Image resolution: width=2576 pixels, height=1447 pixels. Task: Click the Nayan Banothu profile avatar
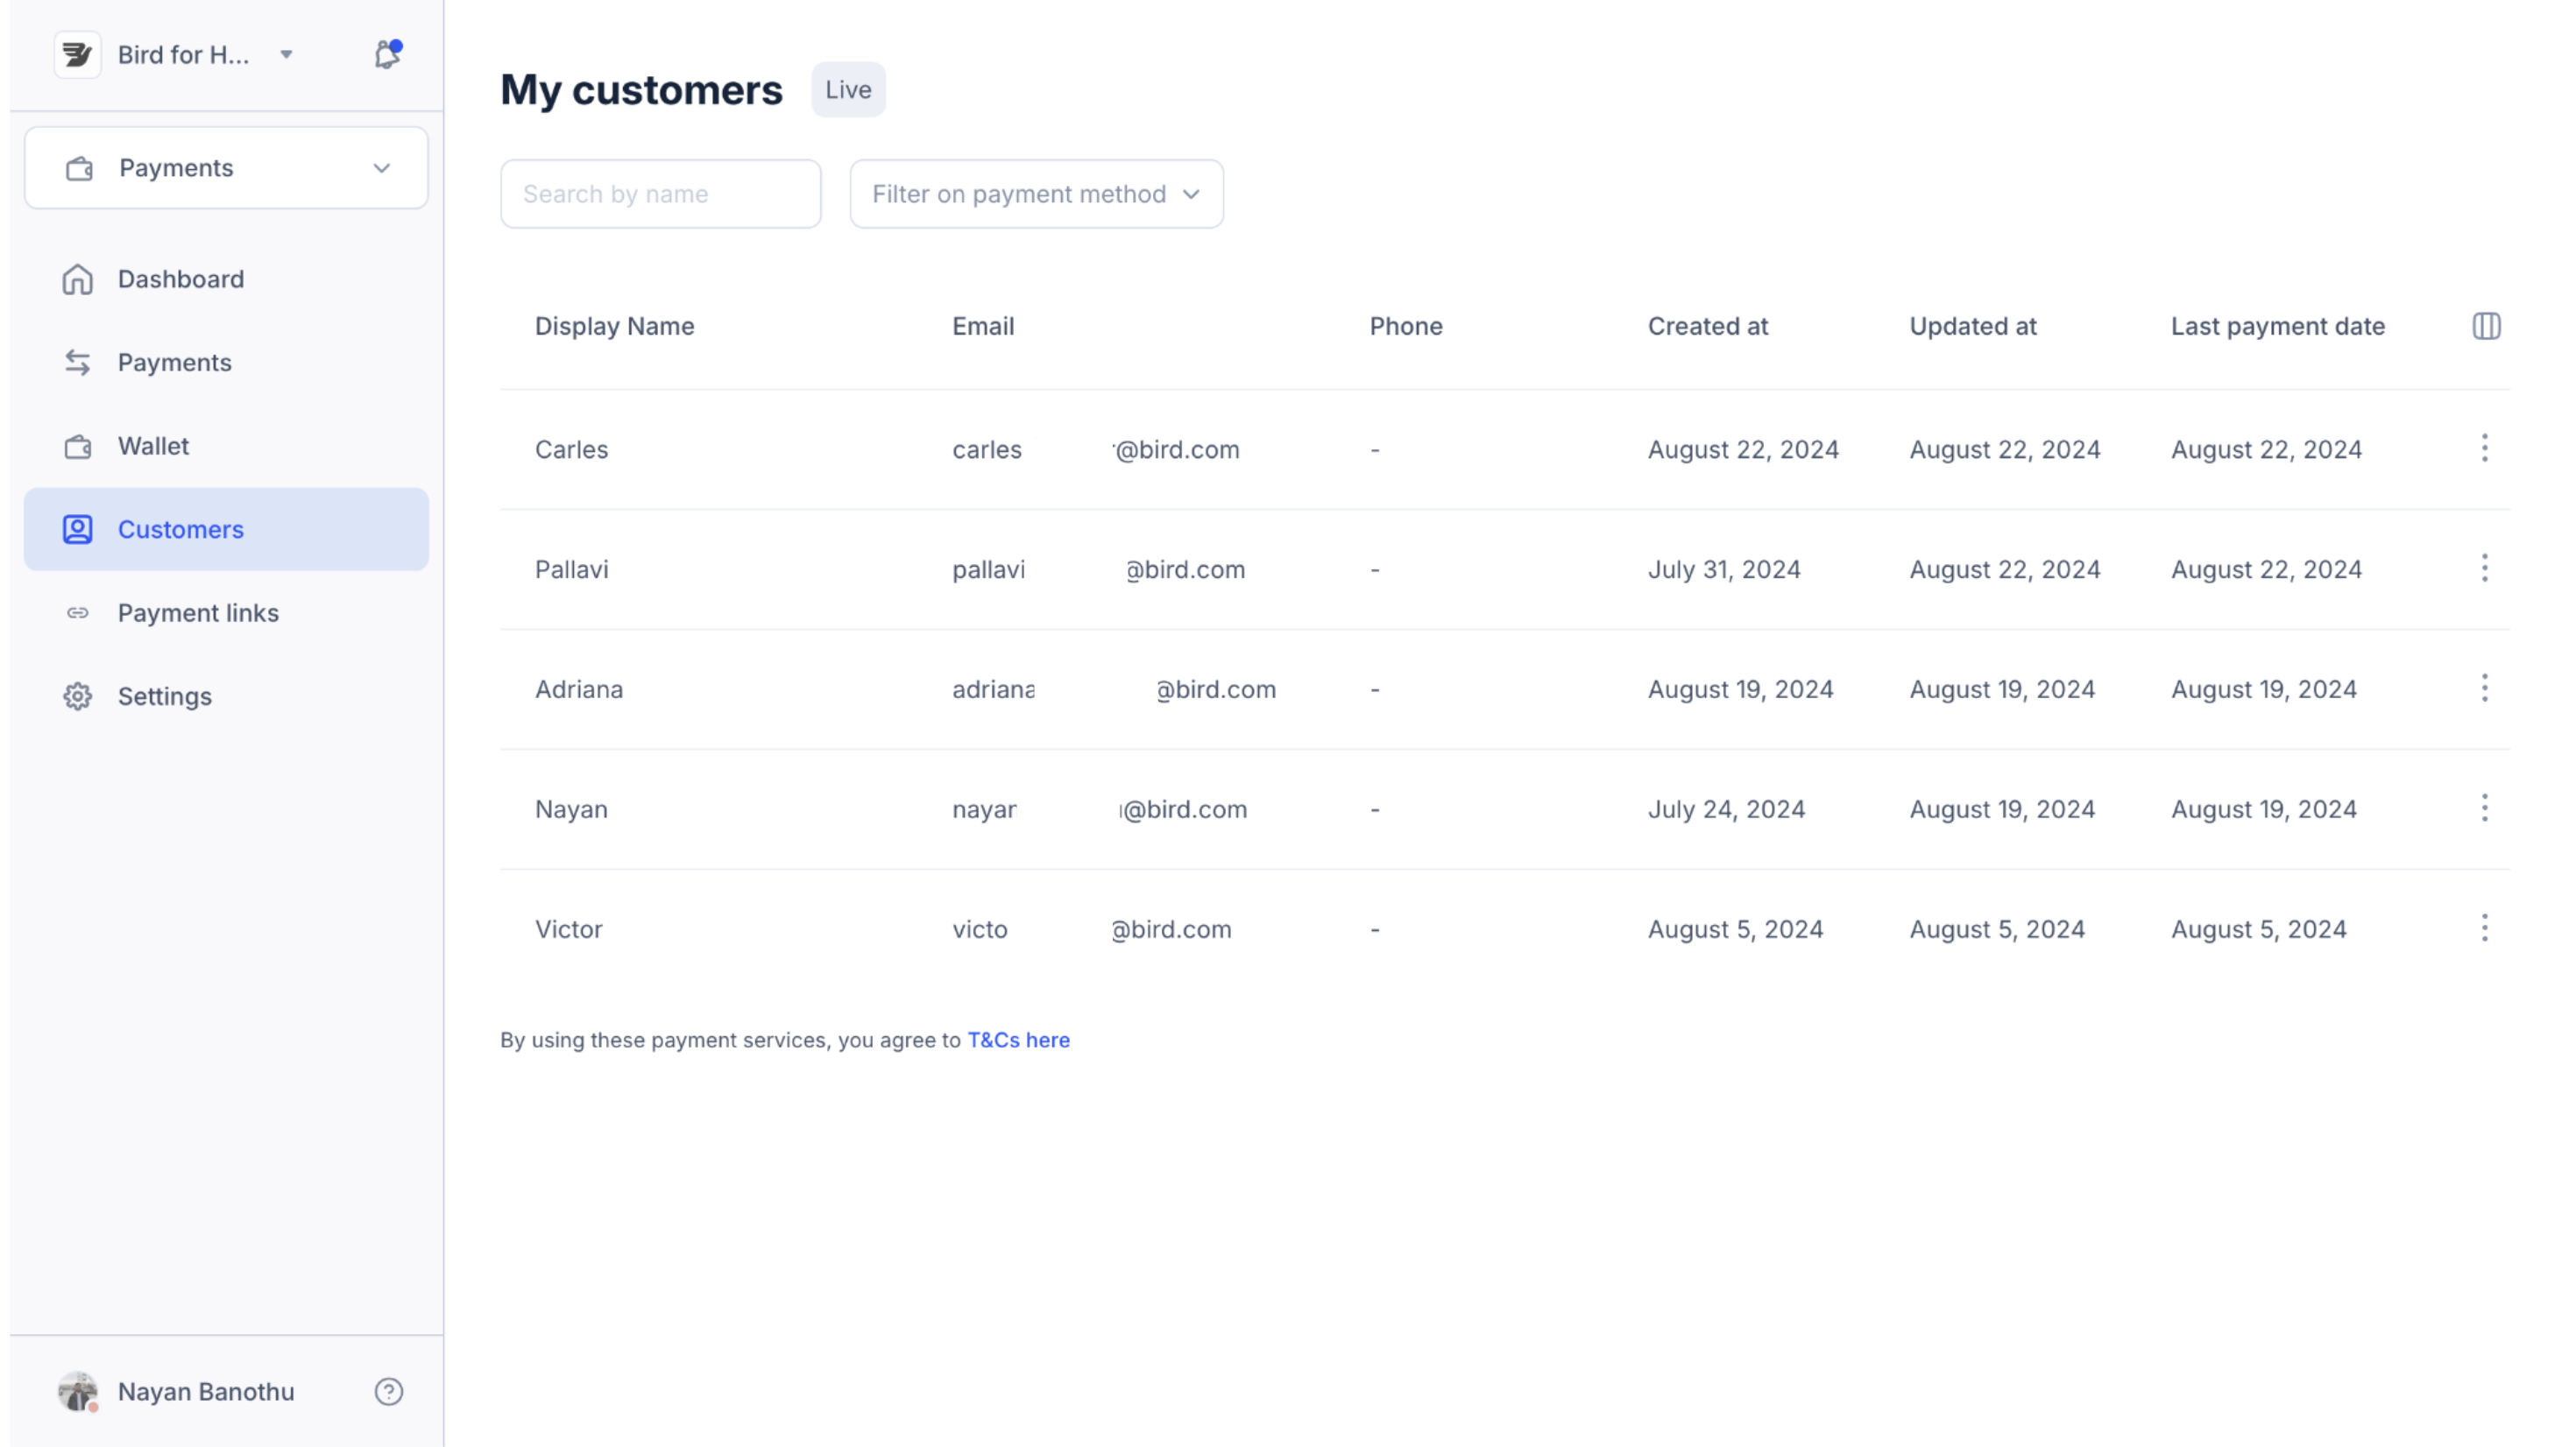(x=77, y=1391)
